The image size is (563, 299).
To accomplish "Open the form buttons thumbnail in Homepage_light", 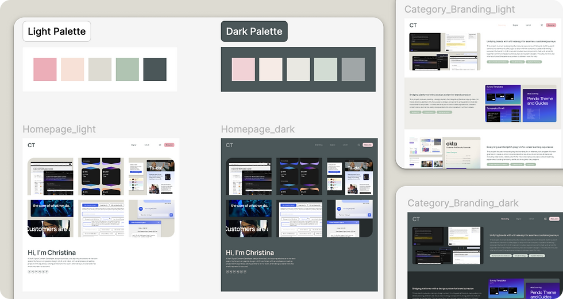I will coord(101,218).
